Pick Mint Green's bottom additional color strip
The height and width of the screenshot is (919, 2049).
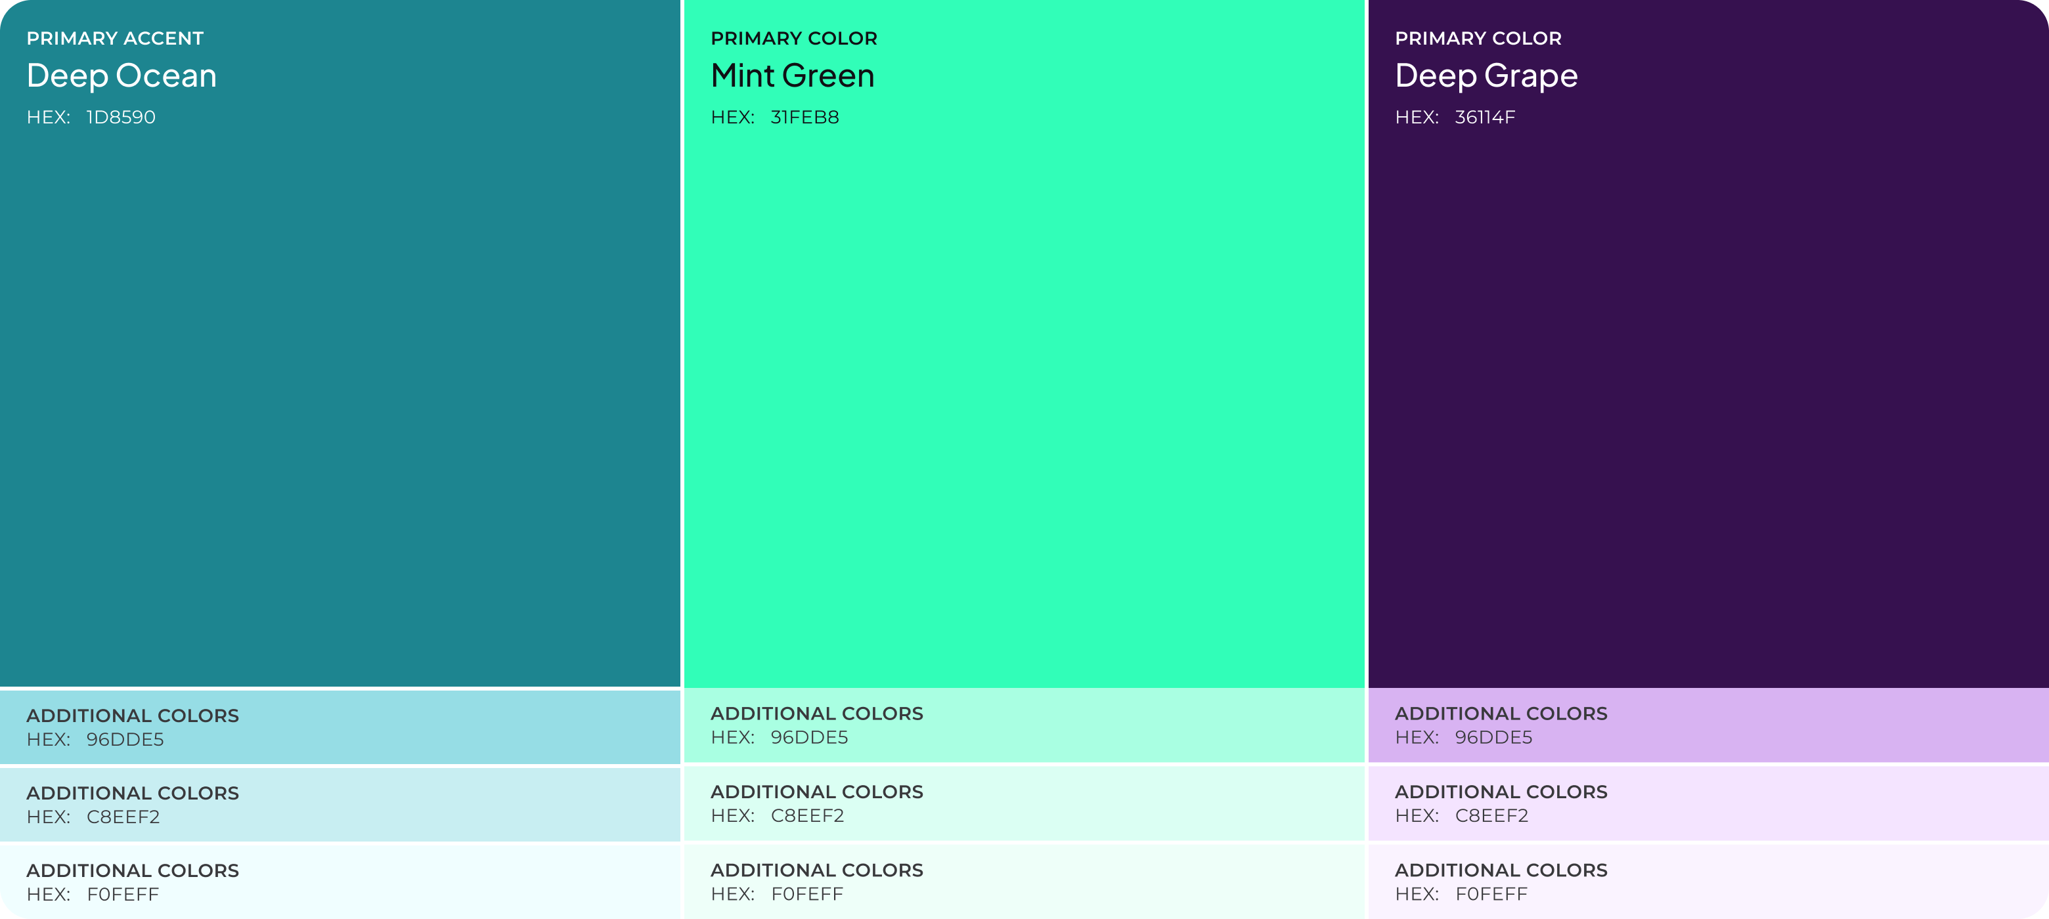[x=1024, y=882]
